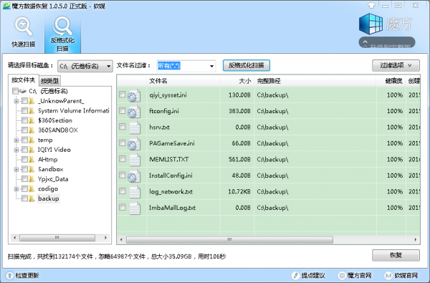Click right arrow of file list scrollbar

point(416,240)
